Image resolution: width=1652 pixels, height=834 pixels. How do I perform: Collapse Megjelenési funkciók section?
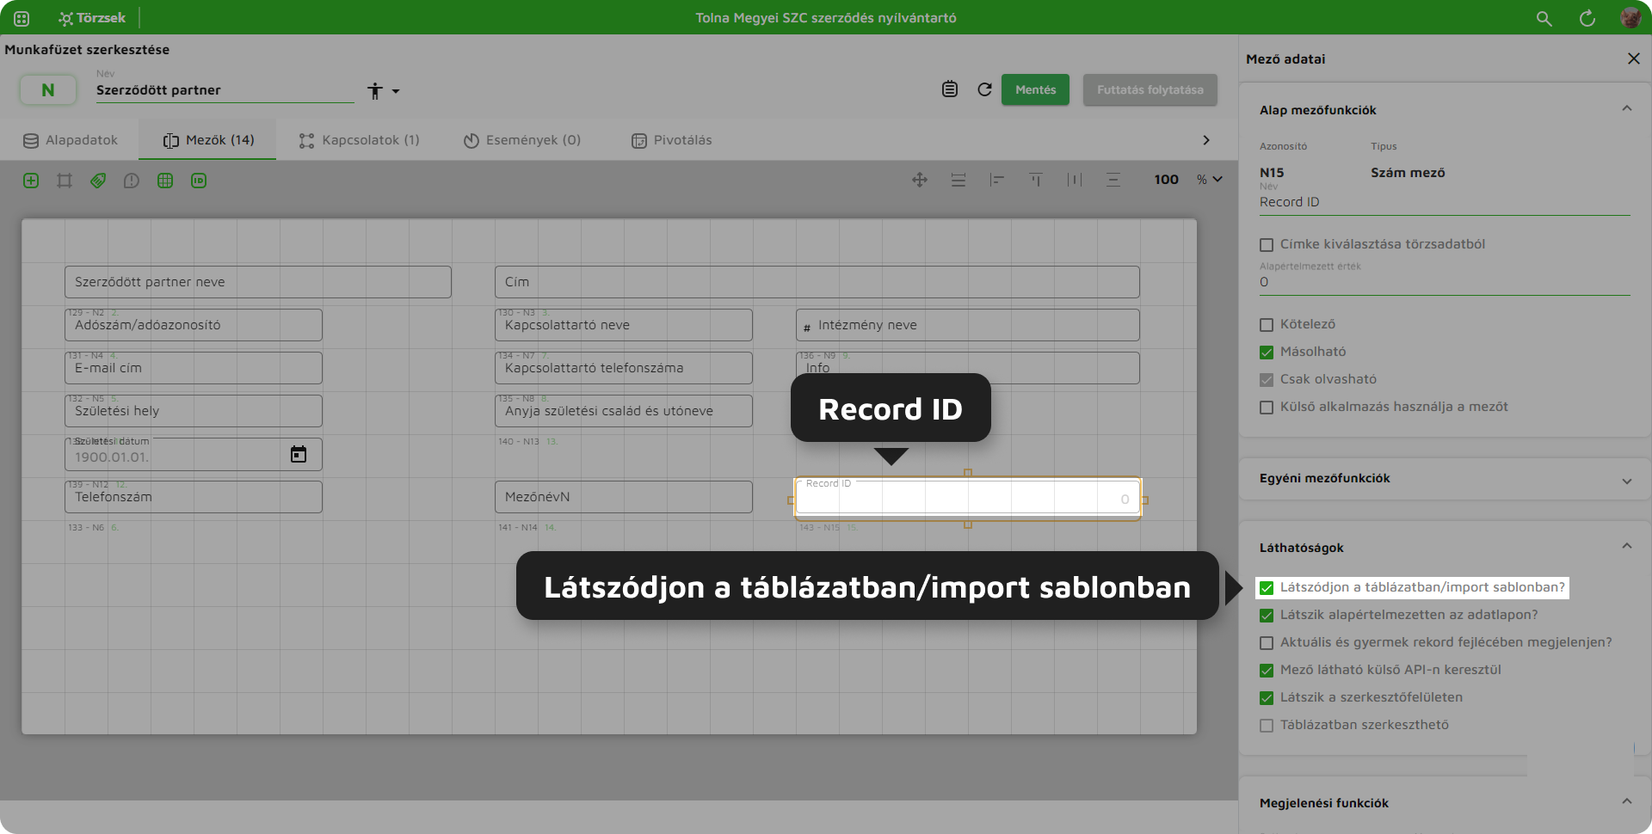click(1627, 802)
